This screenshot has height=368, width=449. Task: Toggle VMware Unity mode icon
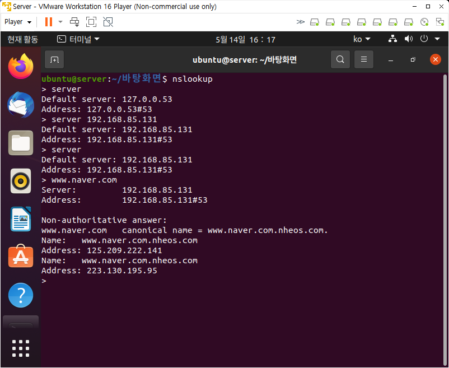108,22
